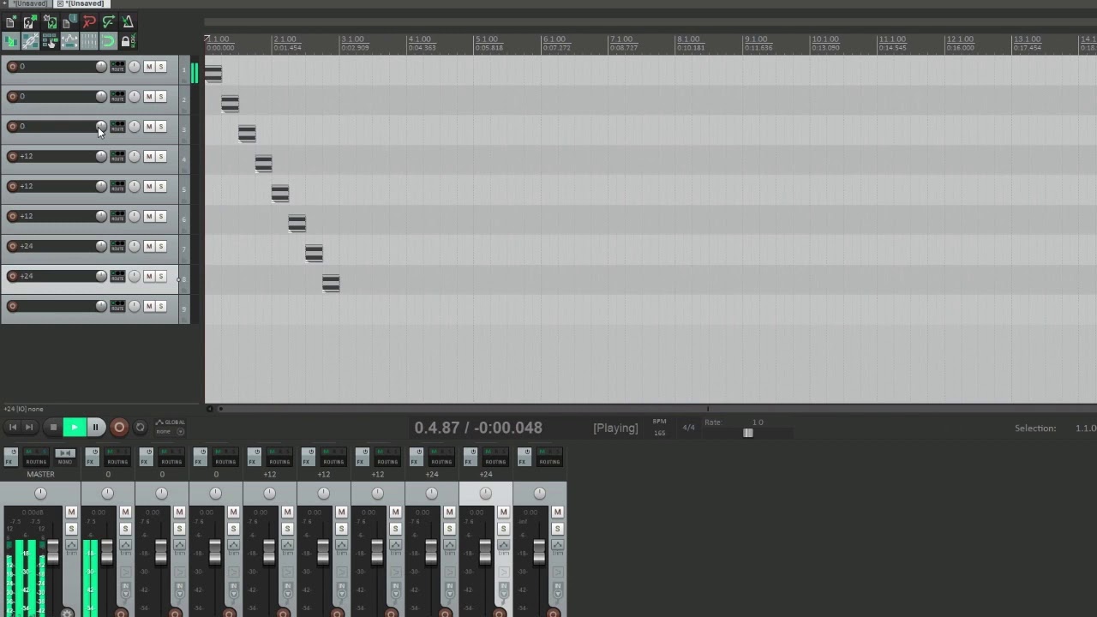1097x617 pixels.
Task: Open FX button on MASTER mixer strip
Action: pos(10,457)
